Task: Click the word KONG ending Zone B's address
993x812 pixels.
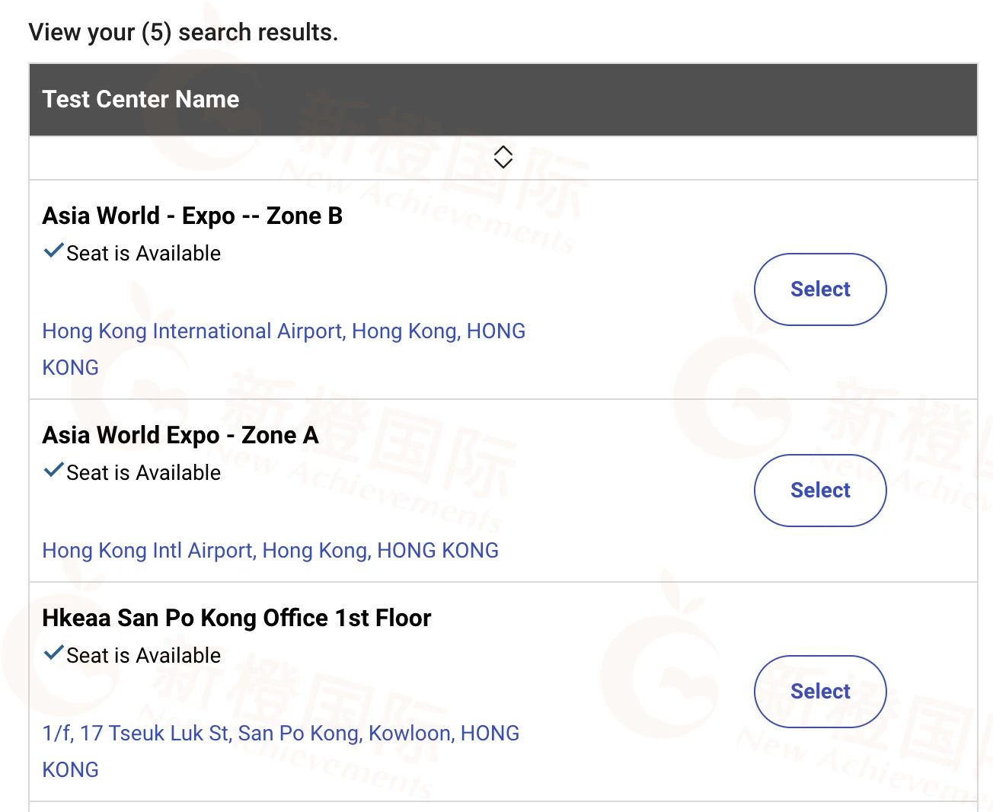Action: click(70, 368)
